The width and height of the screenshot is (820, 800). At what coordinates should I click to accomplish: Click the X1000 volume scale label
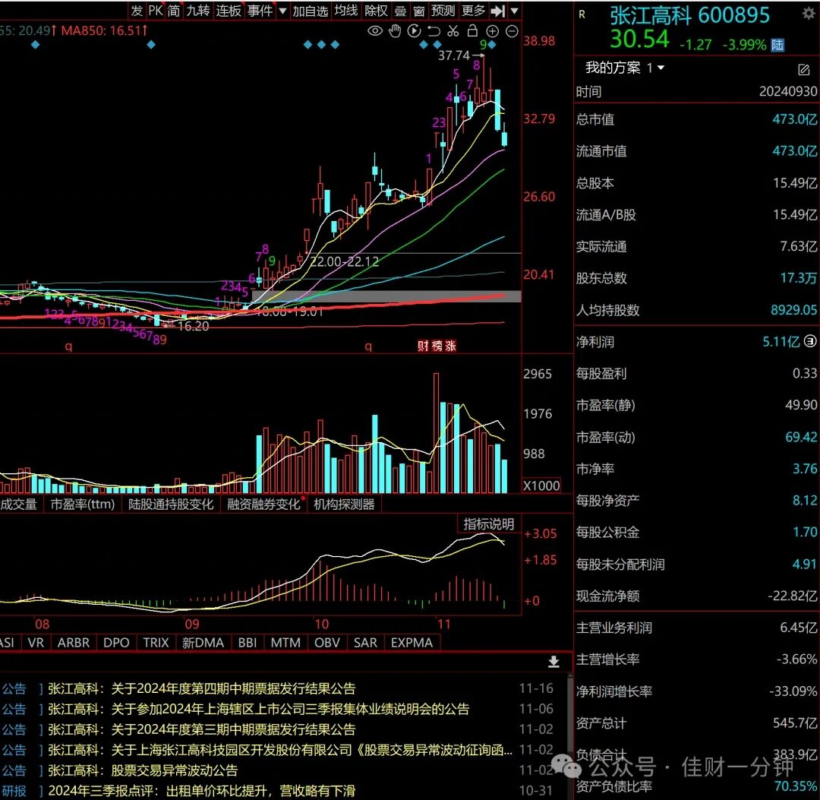541,485
